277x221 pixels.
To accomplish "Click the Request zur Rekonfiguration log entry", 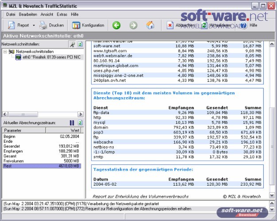I will coord(97,209).
